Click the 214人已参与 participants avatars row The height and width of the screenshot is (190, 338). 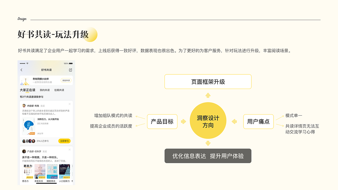[29, 140]
